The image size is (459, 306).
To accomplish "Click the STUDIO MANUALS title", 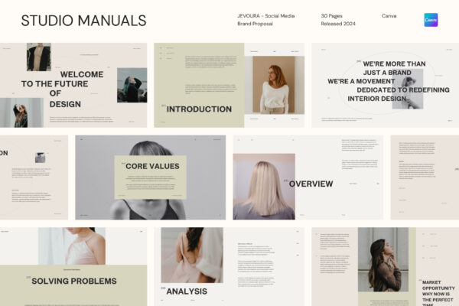I will pyautogui.click(x=83, y=21).
